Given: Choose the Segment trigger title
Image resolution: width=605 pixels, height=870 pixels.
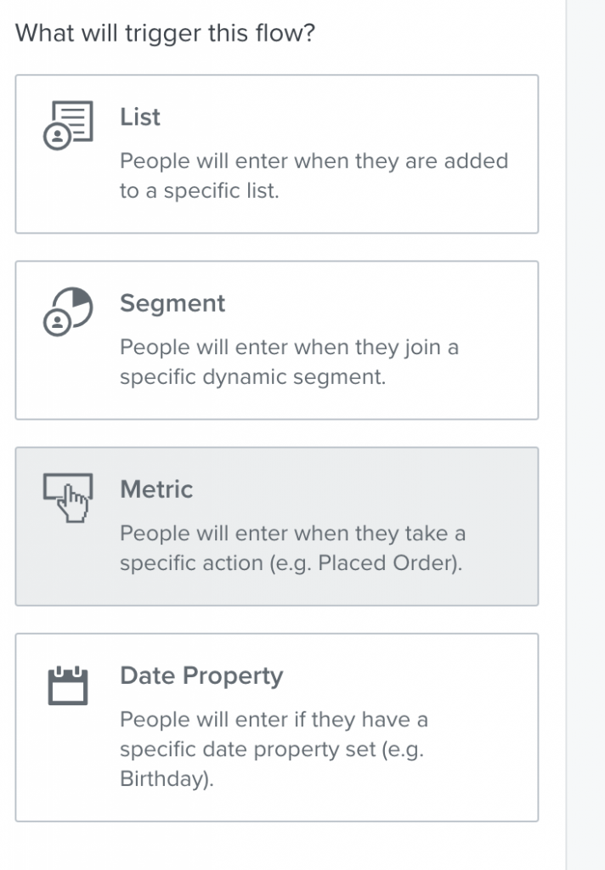Looking at the screenshot, I should click(172, 303).
